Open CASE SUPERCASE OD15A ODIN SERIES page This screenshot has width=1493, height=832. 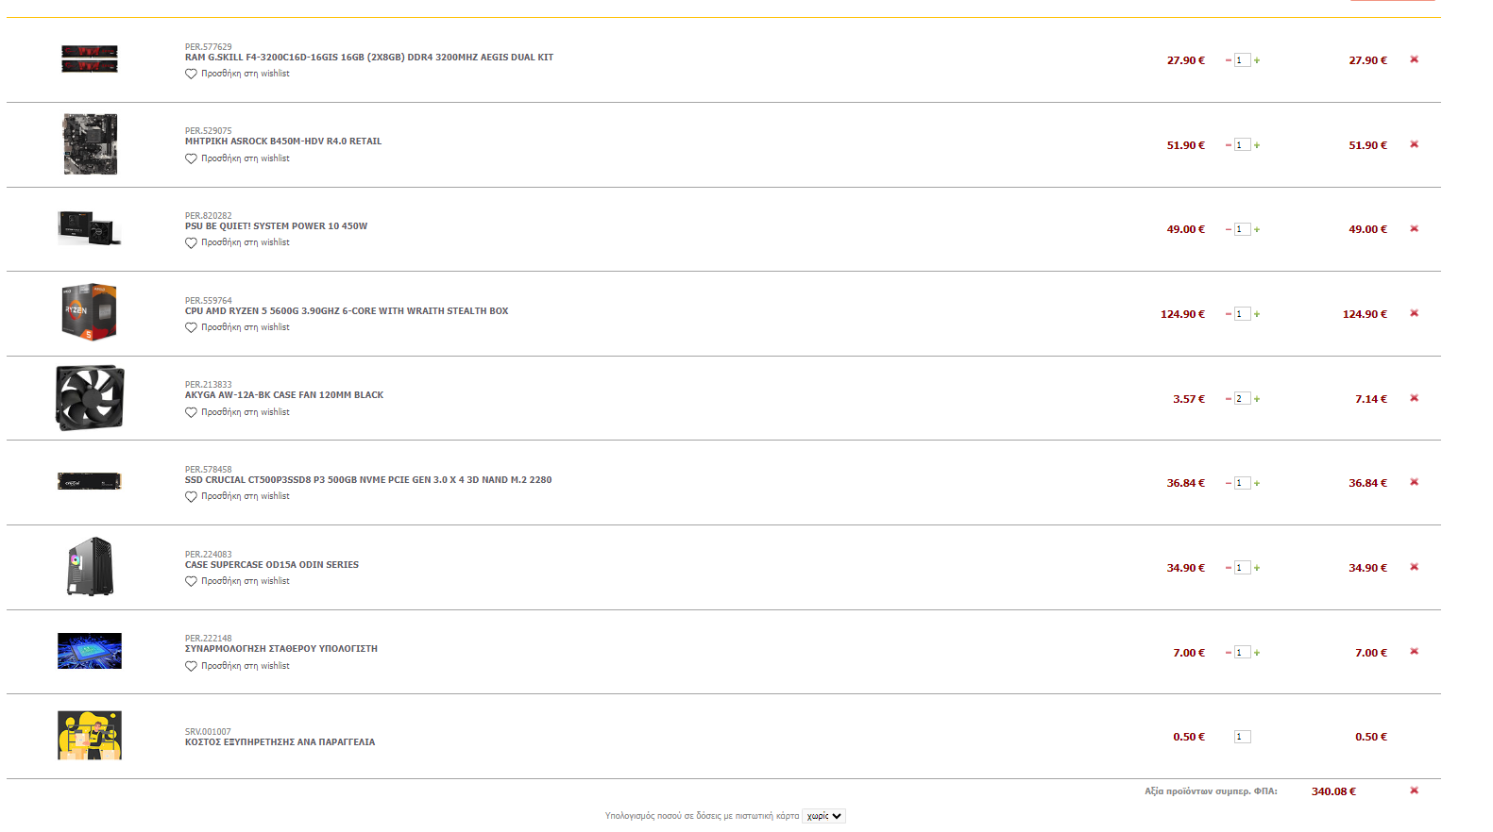[x=272, y=565]
